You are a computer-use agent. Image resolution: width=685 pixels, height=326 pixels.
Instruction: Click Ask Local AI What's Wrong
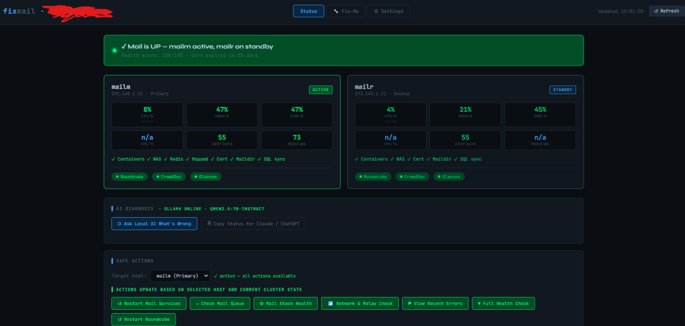click(x=154, y=223)
